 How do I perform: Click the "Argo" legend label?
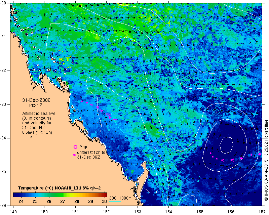click(84, 147)
